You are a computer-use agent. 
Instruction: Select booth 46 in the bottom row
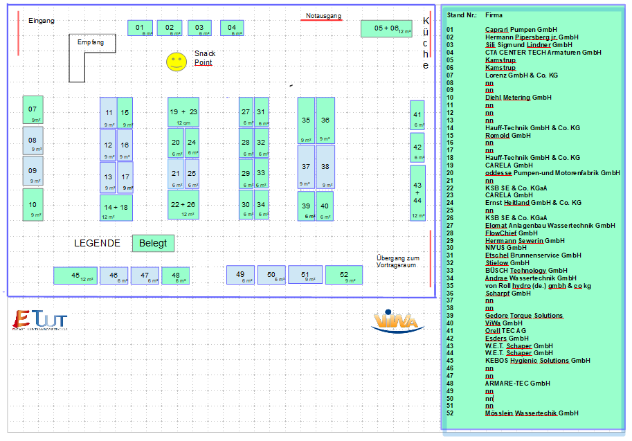click(114, 276)
